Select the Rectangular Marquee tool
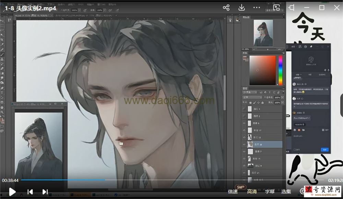Image resolution: width=343 pixels, height=199 pixels. [2, 25]
